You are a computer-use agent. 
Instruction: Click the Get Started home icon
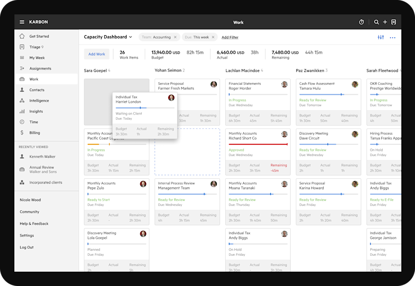tap(22, 36)
